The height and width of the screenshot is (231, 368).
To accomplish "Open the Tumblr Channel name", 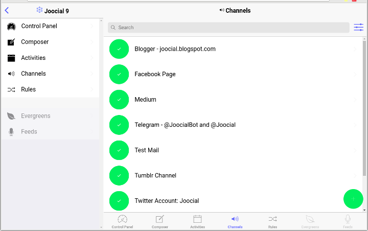I will pyautogui.click(x=155, y=176).
